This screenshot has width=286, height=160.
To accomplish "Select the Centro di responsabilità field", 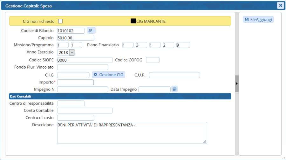I will 71,103.
